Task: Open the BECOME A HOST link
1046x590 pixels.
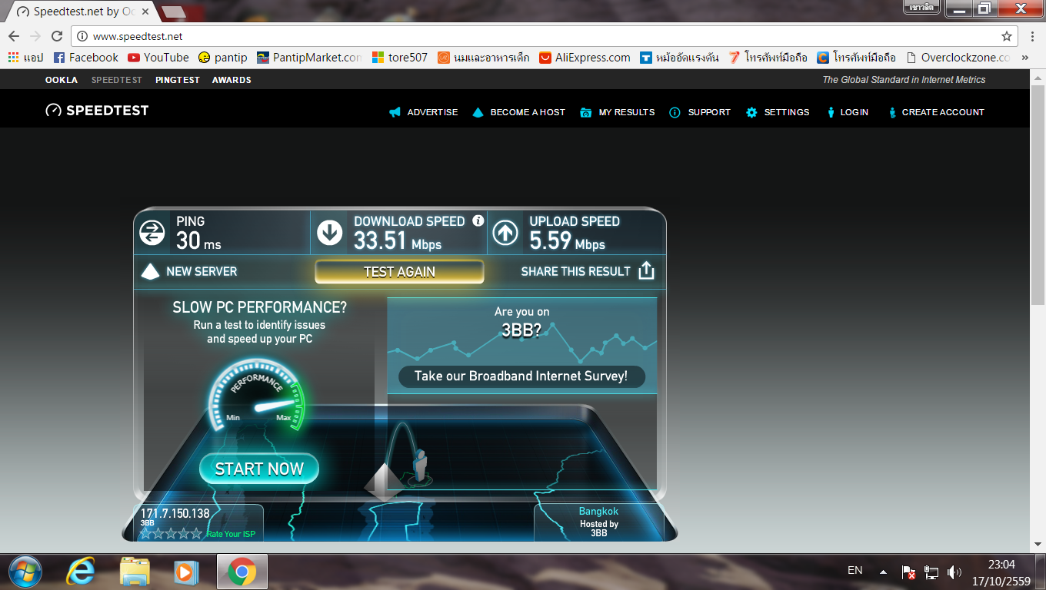Action: [528, 112]
